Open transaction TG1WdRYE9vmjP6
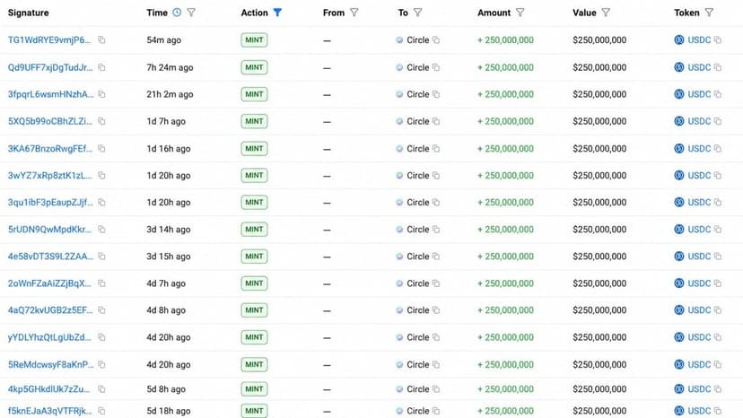The height and width of the screenshot is (418, 743). pos(49,40)
